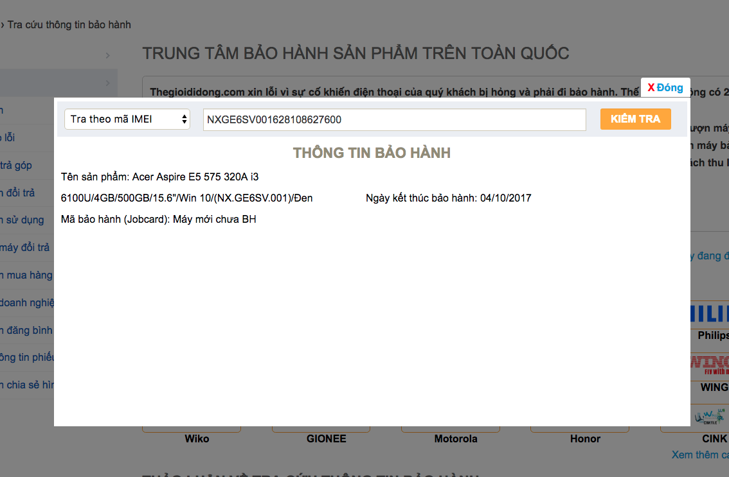Screen dimensions: 729x477
Task: Open the 'đăng bình' sidebar item
Action: pyautogui.click(x=26, y=330)
